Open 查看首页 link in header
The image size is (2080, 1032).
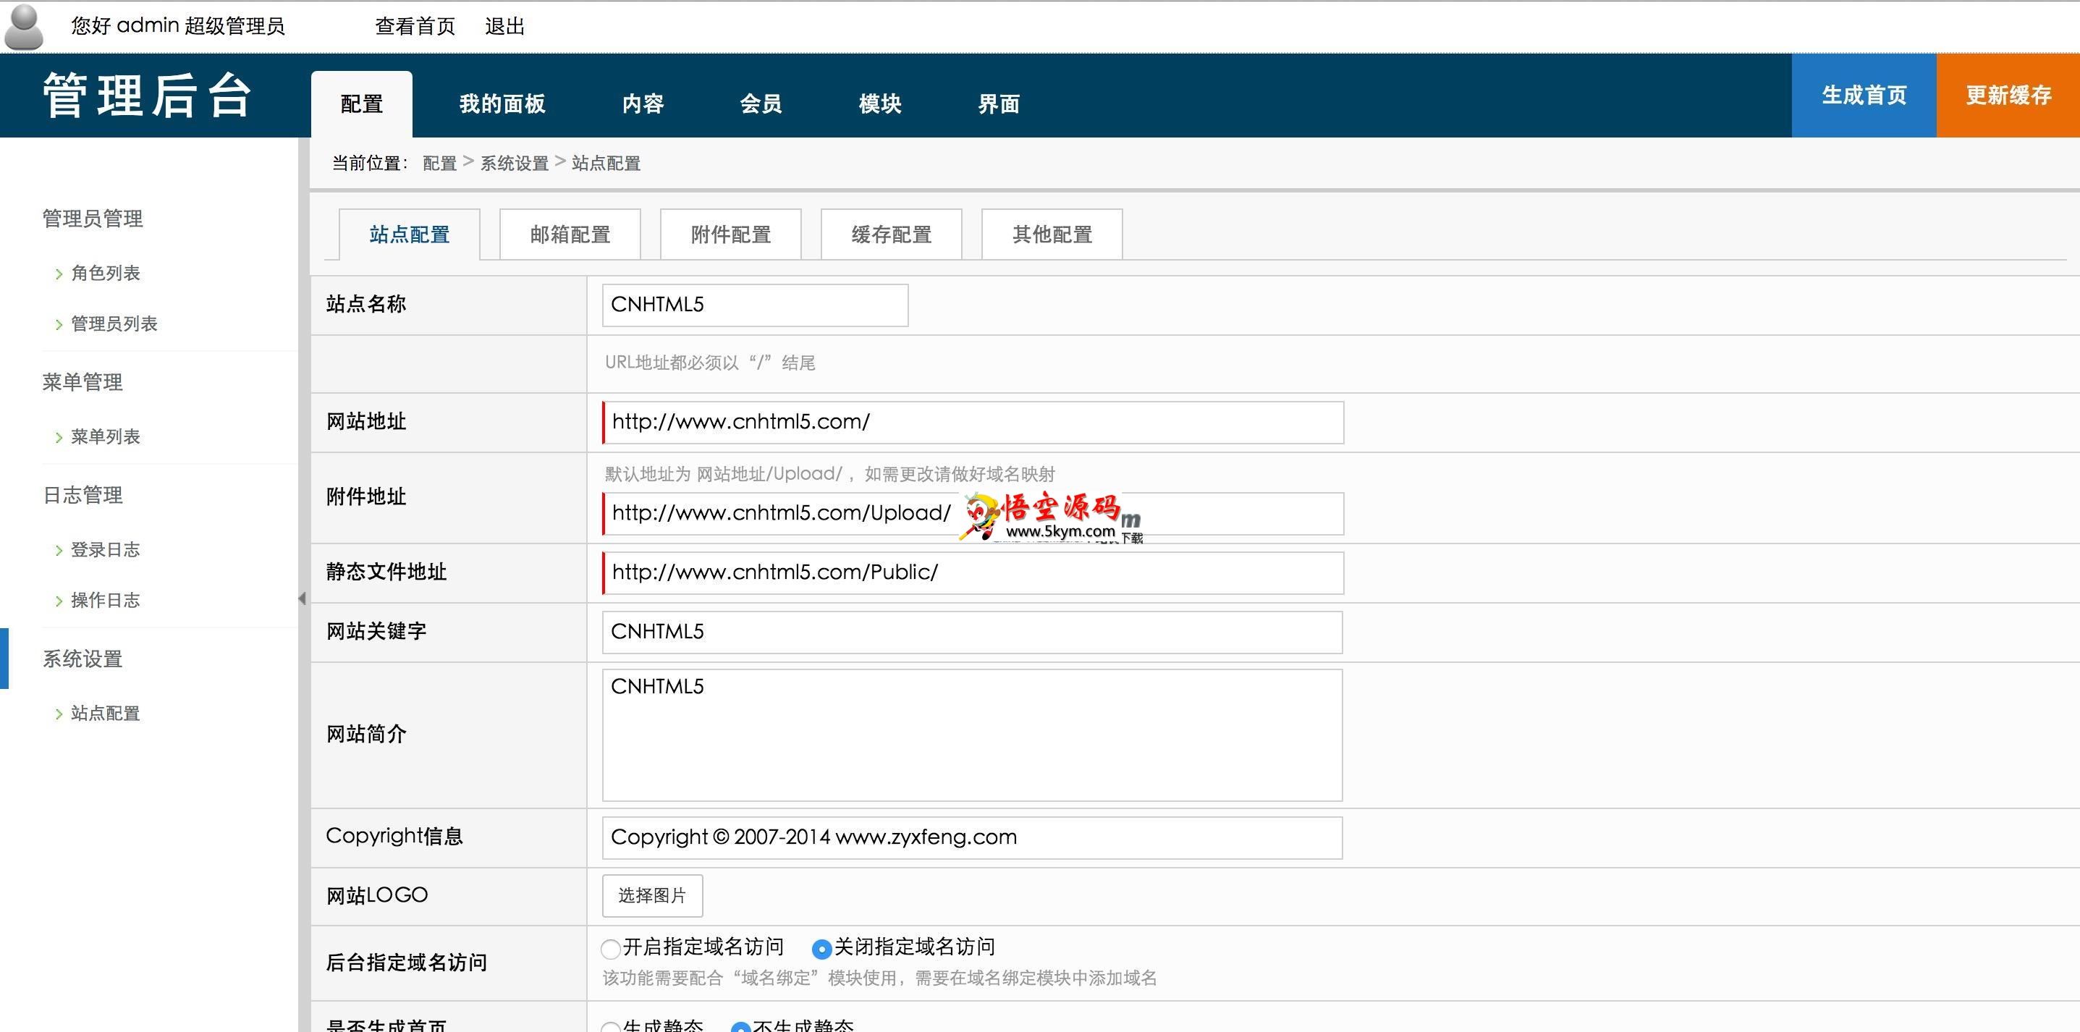pyautogui.click(x=415, y=27)
